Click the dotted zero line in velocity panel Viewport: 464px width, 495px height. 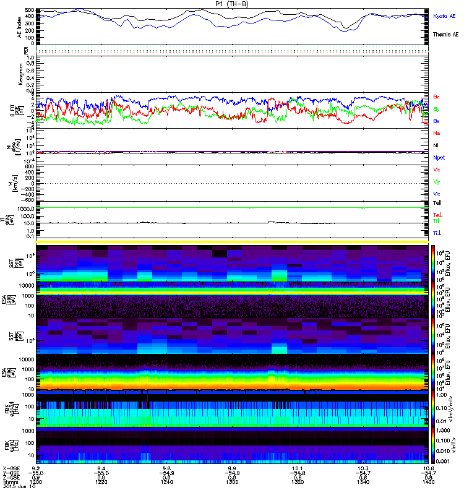coord(232,183)
